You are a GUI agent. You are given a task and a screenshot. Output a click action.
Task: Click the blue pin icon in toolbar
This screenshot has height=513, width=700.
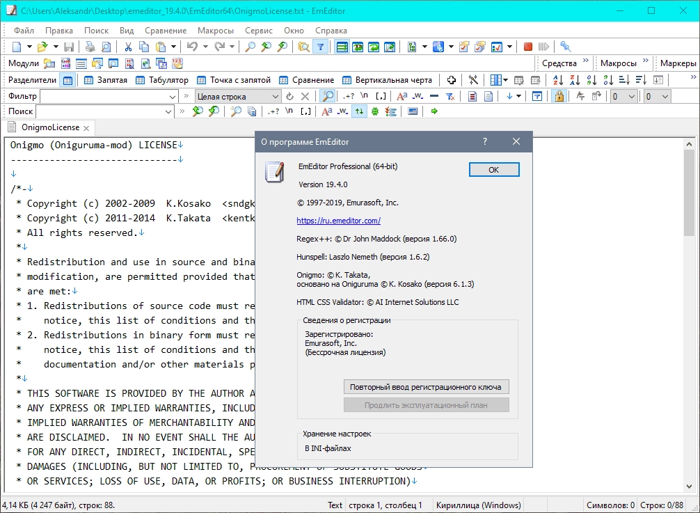[565, 47]
